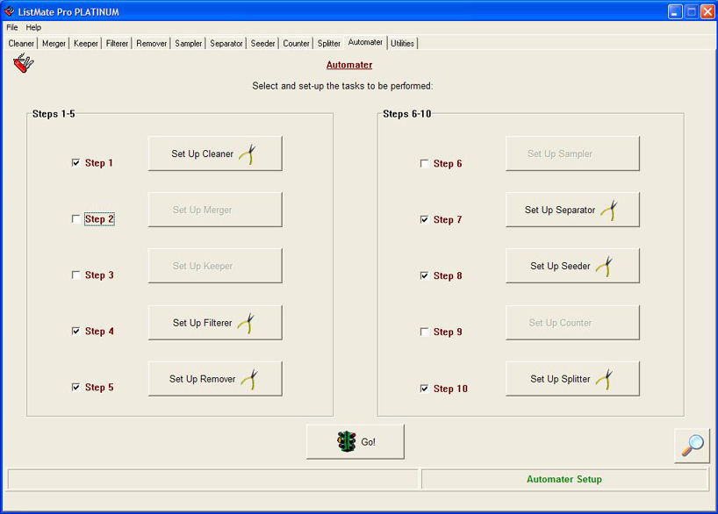Image resolution: width=718 pixels, height=514 pixels.
Task: Click pliers icon on Set Up Remover
Action: (249, 380)
